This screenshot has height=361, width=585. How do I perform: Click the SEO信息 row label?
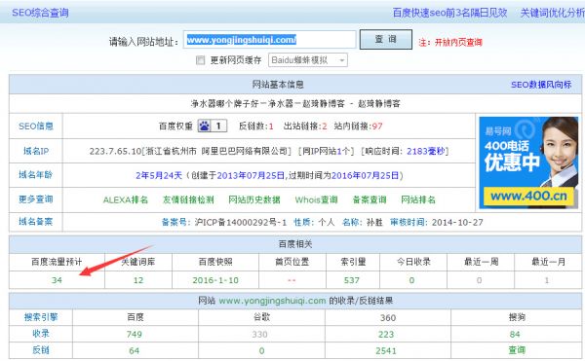(x=36, y=126)
